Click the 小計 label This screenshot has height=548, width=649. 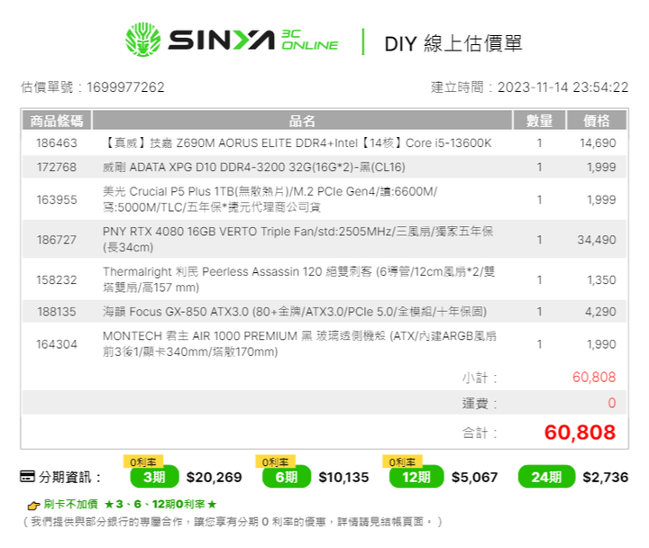480,378
